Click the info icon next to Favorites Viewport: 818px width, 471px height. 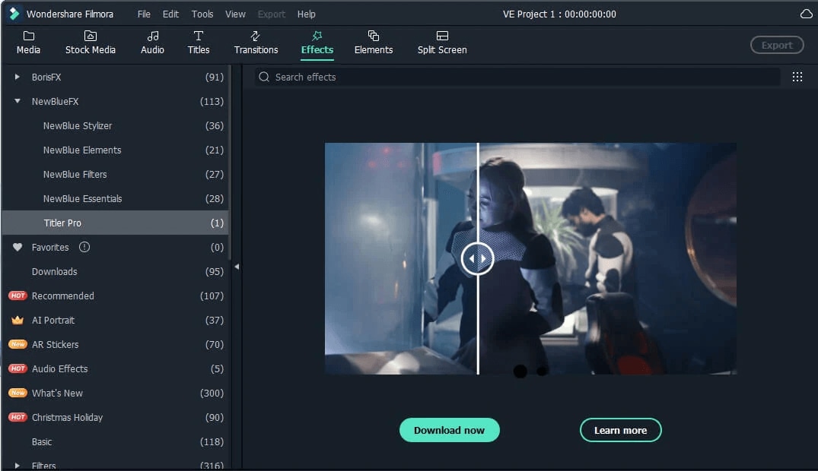84,247
